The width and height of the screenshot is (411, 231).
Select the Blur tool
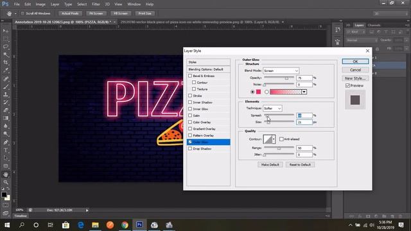(6, 126)
